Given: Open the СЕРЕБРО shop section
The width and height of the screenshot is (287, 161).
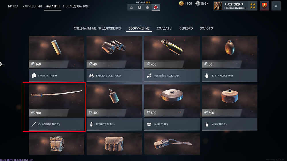Looking at the screenshot, I should click(186, 28).
